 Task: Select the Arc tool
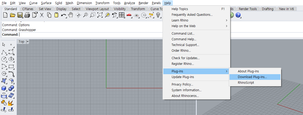(x=4, y=66)
